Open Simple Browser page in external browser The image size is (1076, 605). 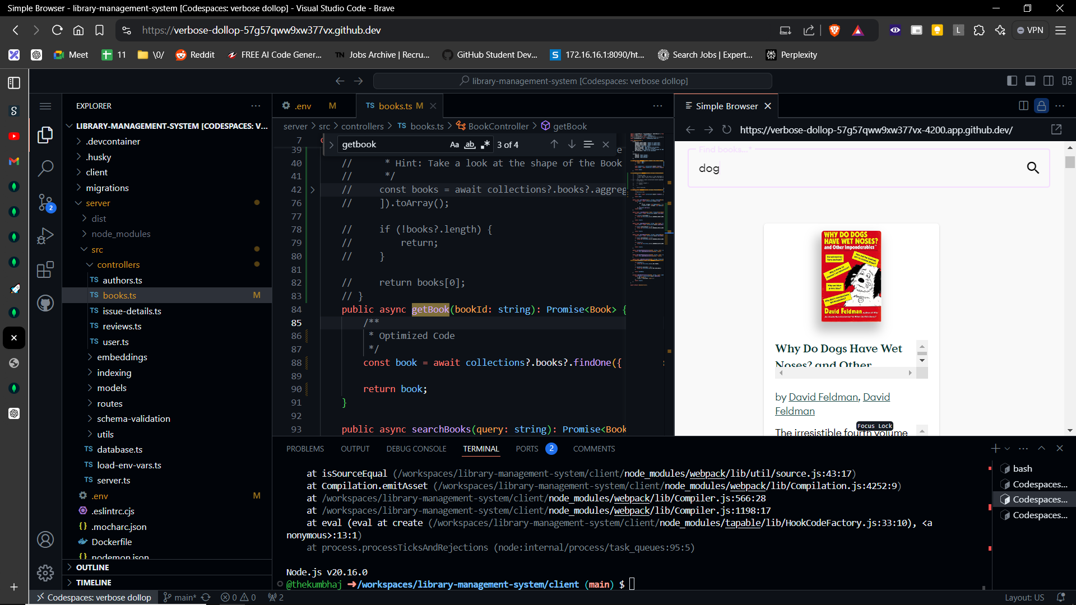pyautogui.click(x=1056, y=129)
